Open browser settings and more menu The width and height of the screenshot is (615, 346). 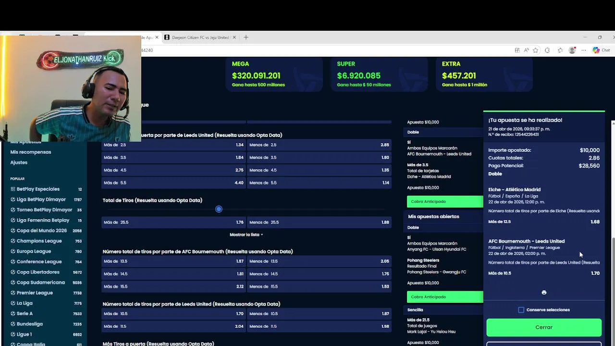(584, 50)
